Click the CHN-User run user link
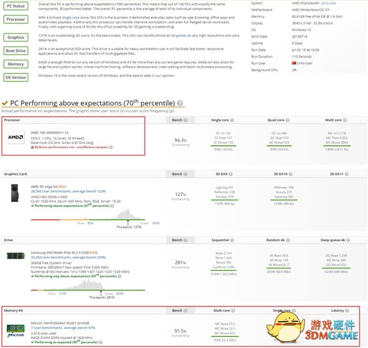368x348 pixels. coord(305,63)
